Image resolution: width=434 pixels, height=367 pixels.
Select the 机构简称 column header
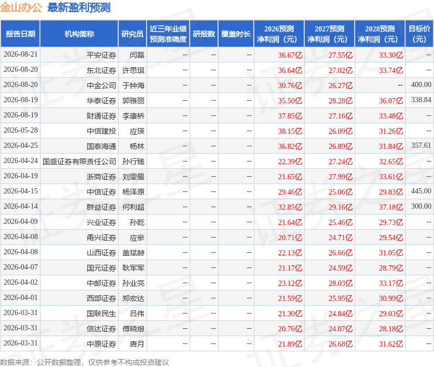pos(79,34)
